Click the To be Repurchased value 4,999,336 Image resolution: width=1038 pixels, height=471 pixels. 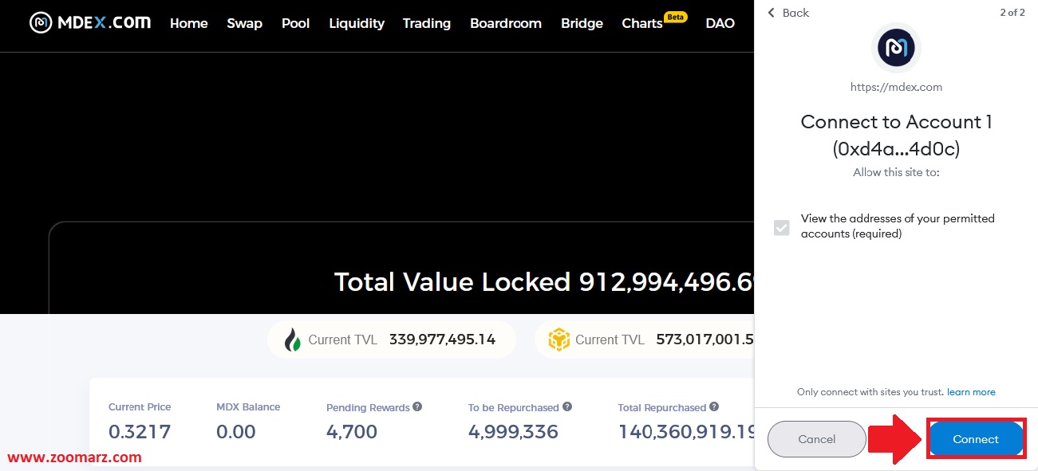(x=513, y=432)
